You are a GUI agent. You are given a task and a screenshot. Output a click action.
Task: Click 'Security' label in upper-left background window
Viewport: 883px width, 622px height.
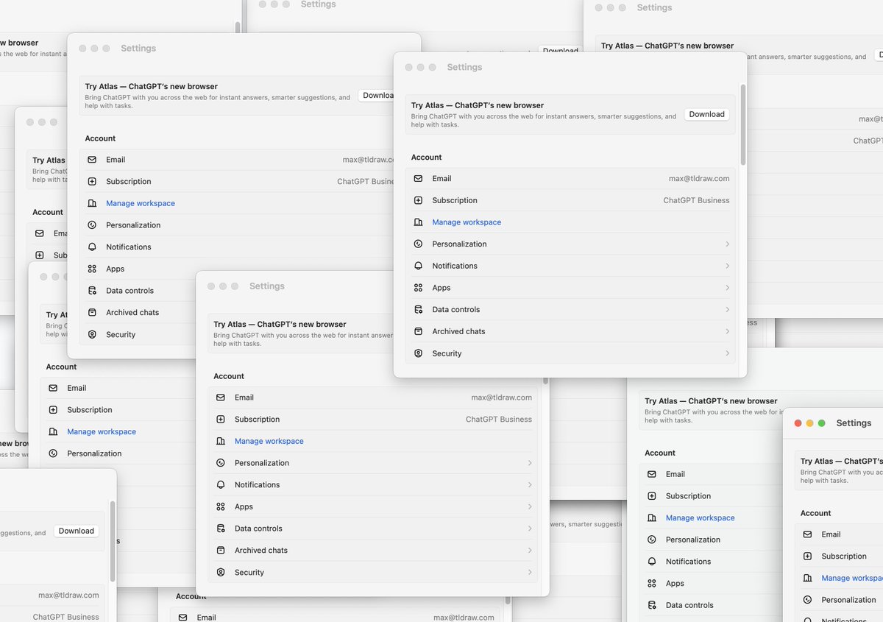click(121, 334)
